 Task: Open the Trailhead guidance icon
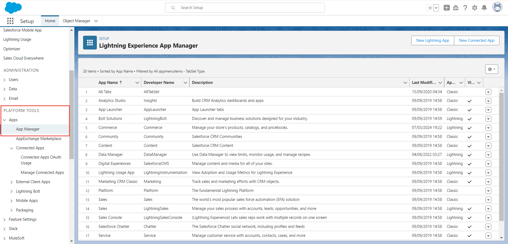456,8
